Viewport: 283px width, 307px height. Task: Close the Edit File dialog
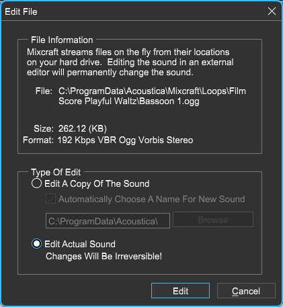point(272,11)
